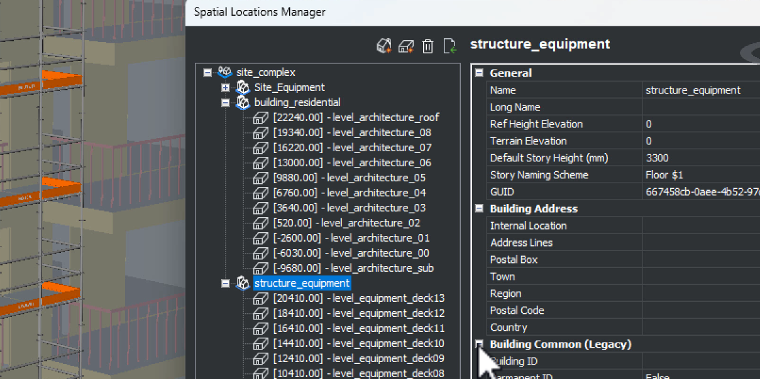Click the Town address value field
The width and height of the screenshot is (760, 379).
(x=691, y=276)
